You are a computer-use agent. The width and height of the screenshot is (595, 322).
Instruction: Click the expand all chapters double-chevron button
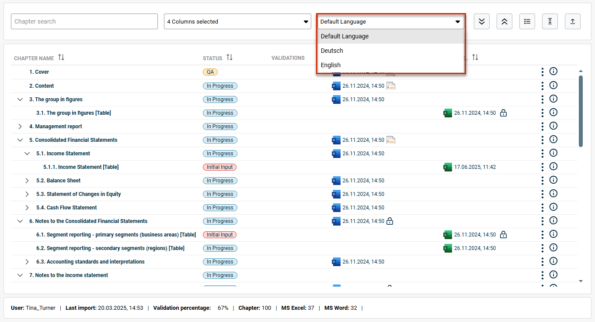[x=482, y=21]
